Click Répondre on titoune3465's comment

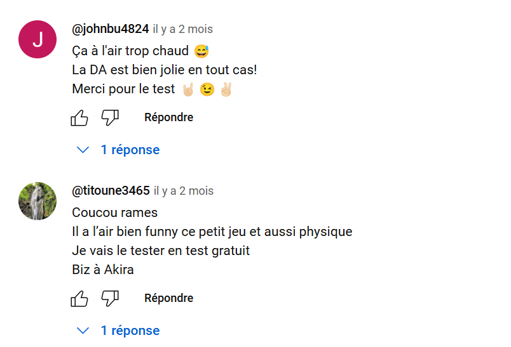point(169,298)
